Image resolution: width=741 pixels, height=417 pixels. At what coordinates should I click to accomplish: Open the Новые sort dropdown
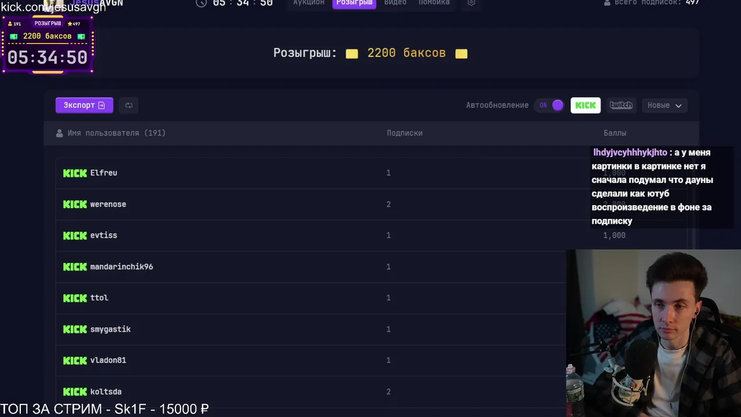[x=664, y=105]
